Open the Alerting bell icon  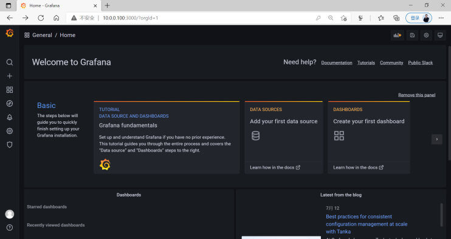tap(10, 117)
